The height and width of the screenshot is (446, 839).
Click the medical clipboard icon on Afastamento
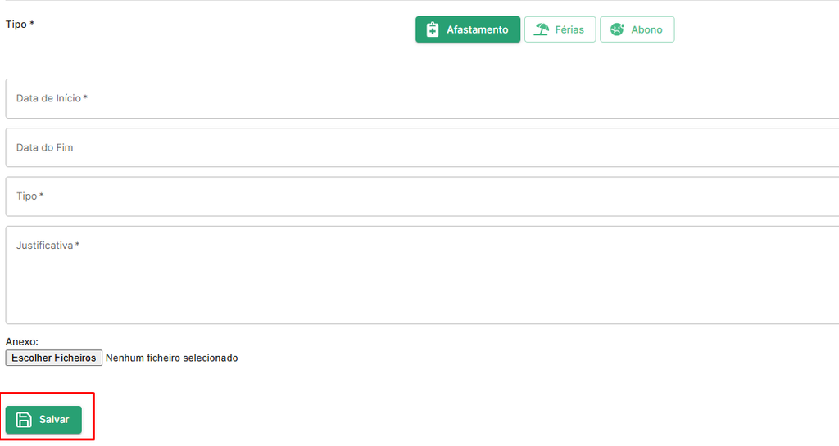point(433,29)
